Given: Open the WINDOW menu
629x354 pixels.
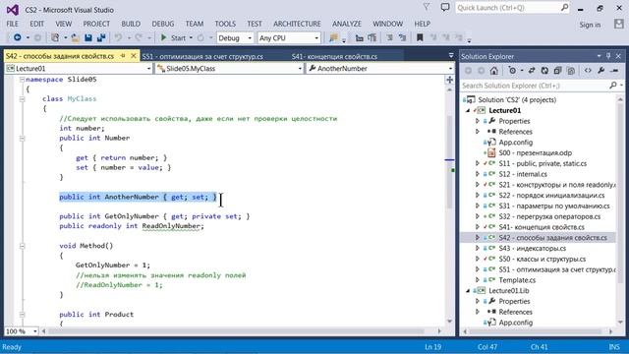Looking at the screenshot, I should click(x=387, y=24).
